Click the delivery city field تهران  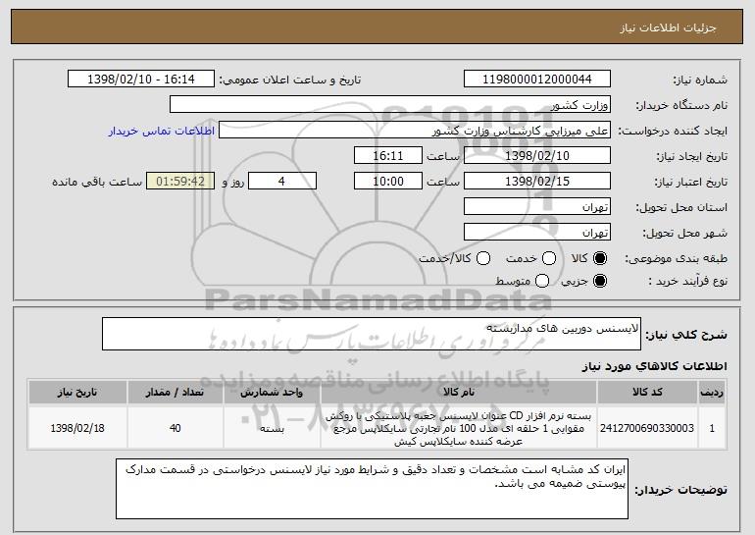537,233
